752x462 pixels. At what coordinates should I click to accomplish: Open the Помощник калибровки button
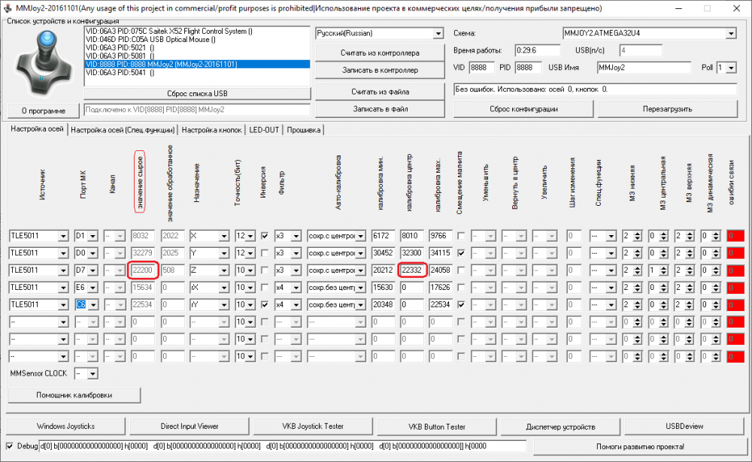point(74,394)
